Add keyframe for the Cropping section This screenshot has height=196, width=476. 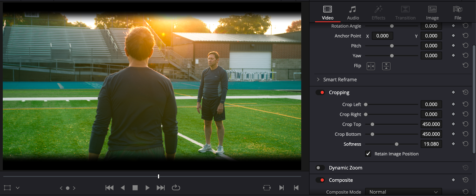point(453,92)
